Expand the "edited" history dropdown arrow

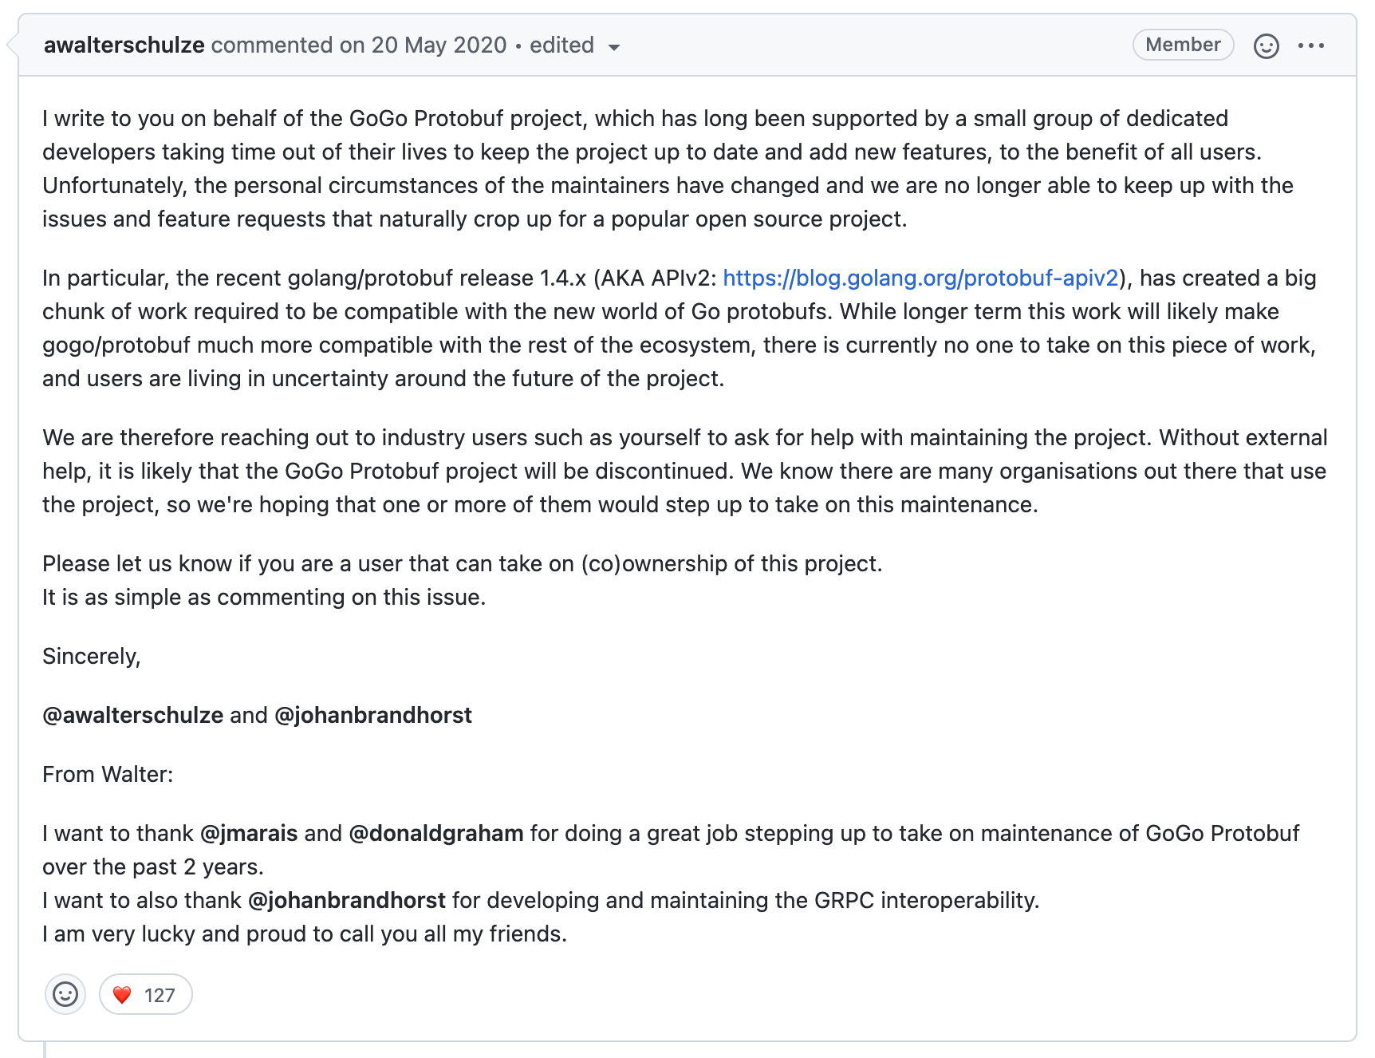614,47
